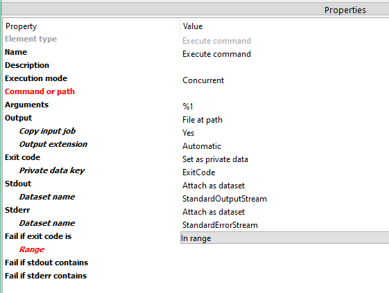Edit the Private data key ExitCode

point(199,172)
